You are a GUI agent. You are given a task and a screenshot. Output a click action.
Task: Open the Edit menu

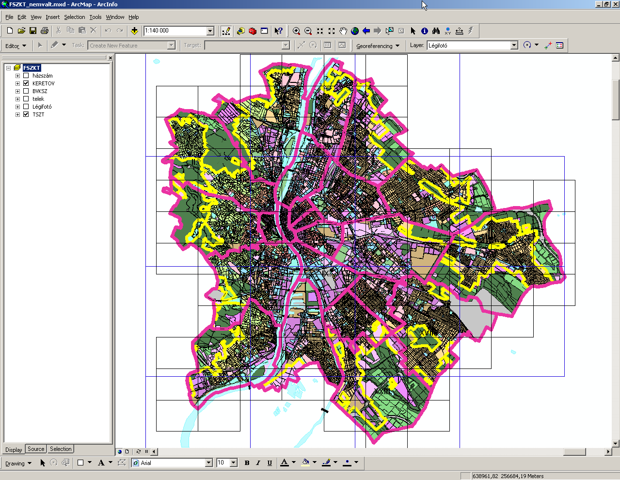[x=22, y=17]
